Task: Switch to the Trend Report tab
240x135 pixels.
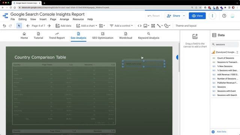Action: click(57, 36)
